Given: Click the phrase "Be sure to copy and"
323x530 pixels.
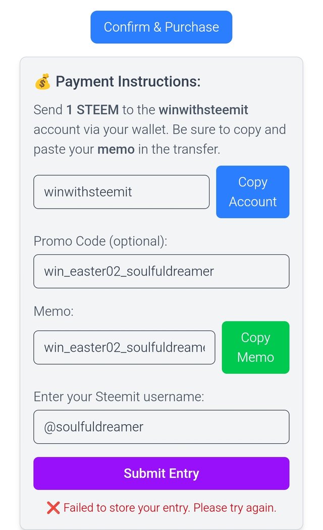Looking at the screenshot, I should 229,129.
